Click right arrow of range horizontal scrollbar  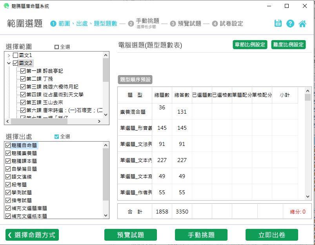coord(99,121)
